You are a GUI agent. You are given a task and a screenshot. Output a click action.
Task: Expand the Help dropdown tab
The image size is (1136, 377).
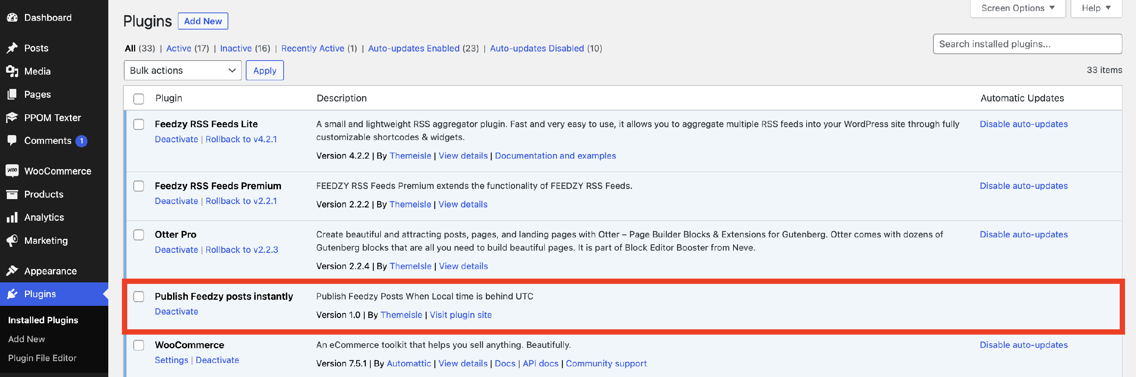point(1095,8)
